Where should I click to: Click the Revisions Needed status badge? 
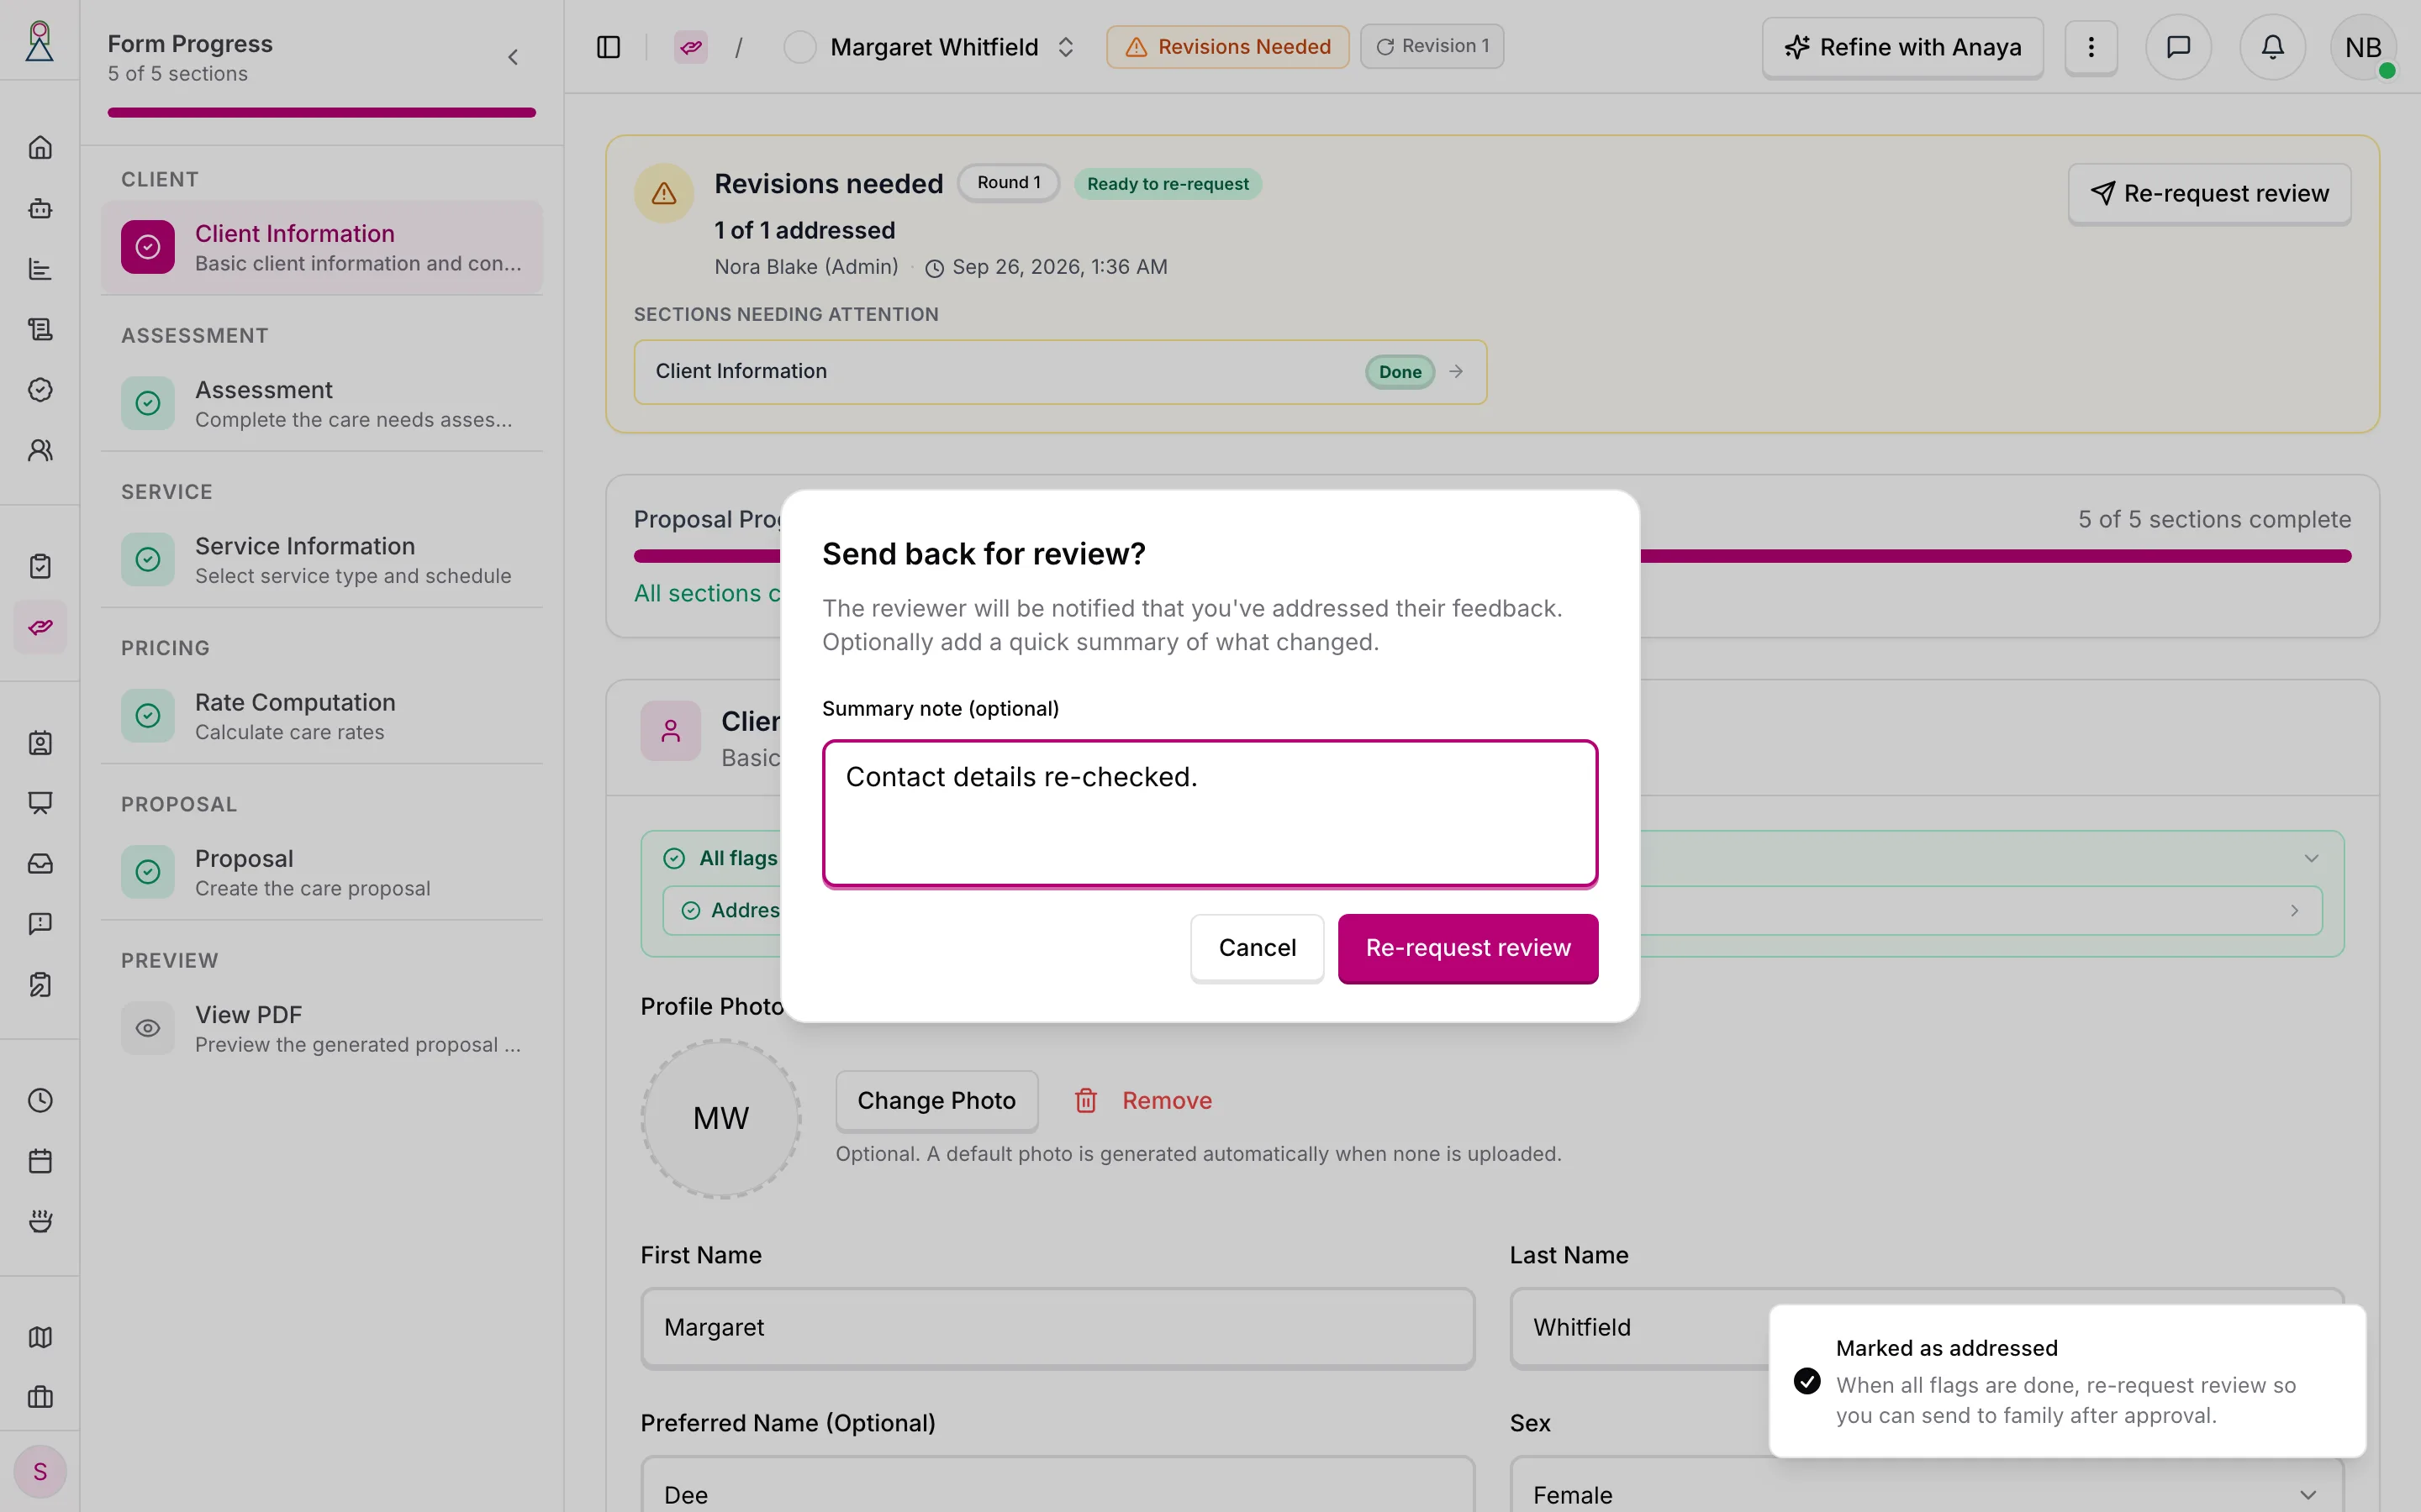(1227, 46)
